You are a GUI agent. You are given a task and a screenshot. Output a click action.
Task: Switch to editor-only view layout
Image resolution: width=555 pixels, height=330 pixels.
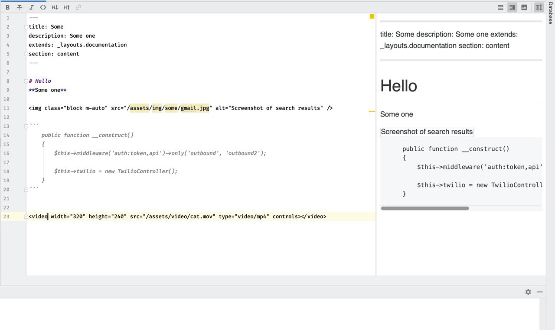pos(500,7)
